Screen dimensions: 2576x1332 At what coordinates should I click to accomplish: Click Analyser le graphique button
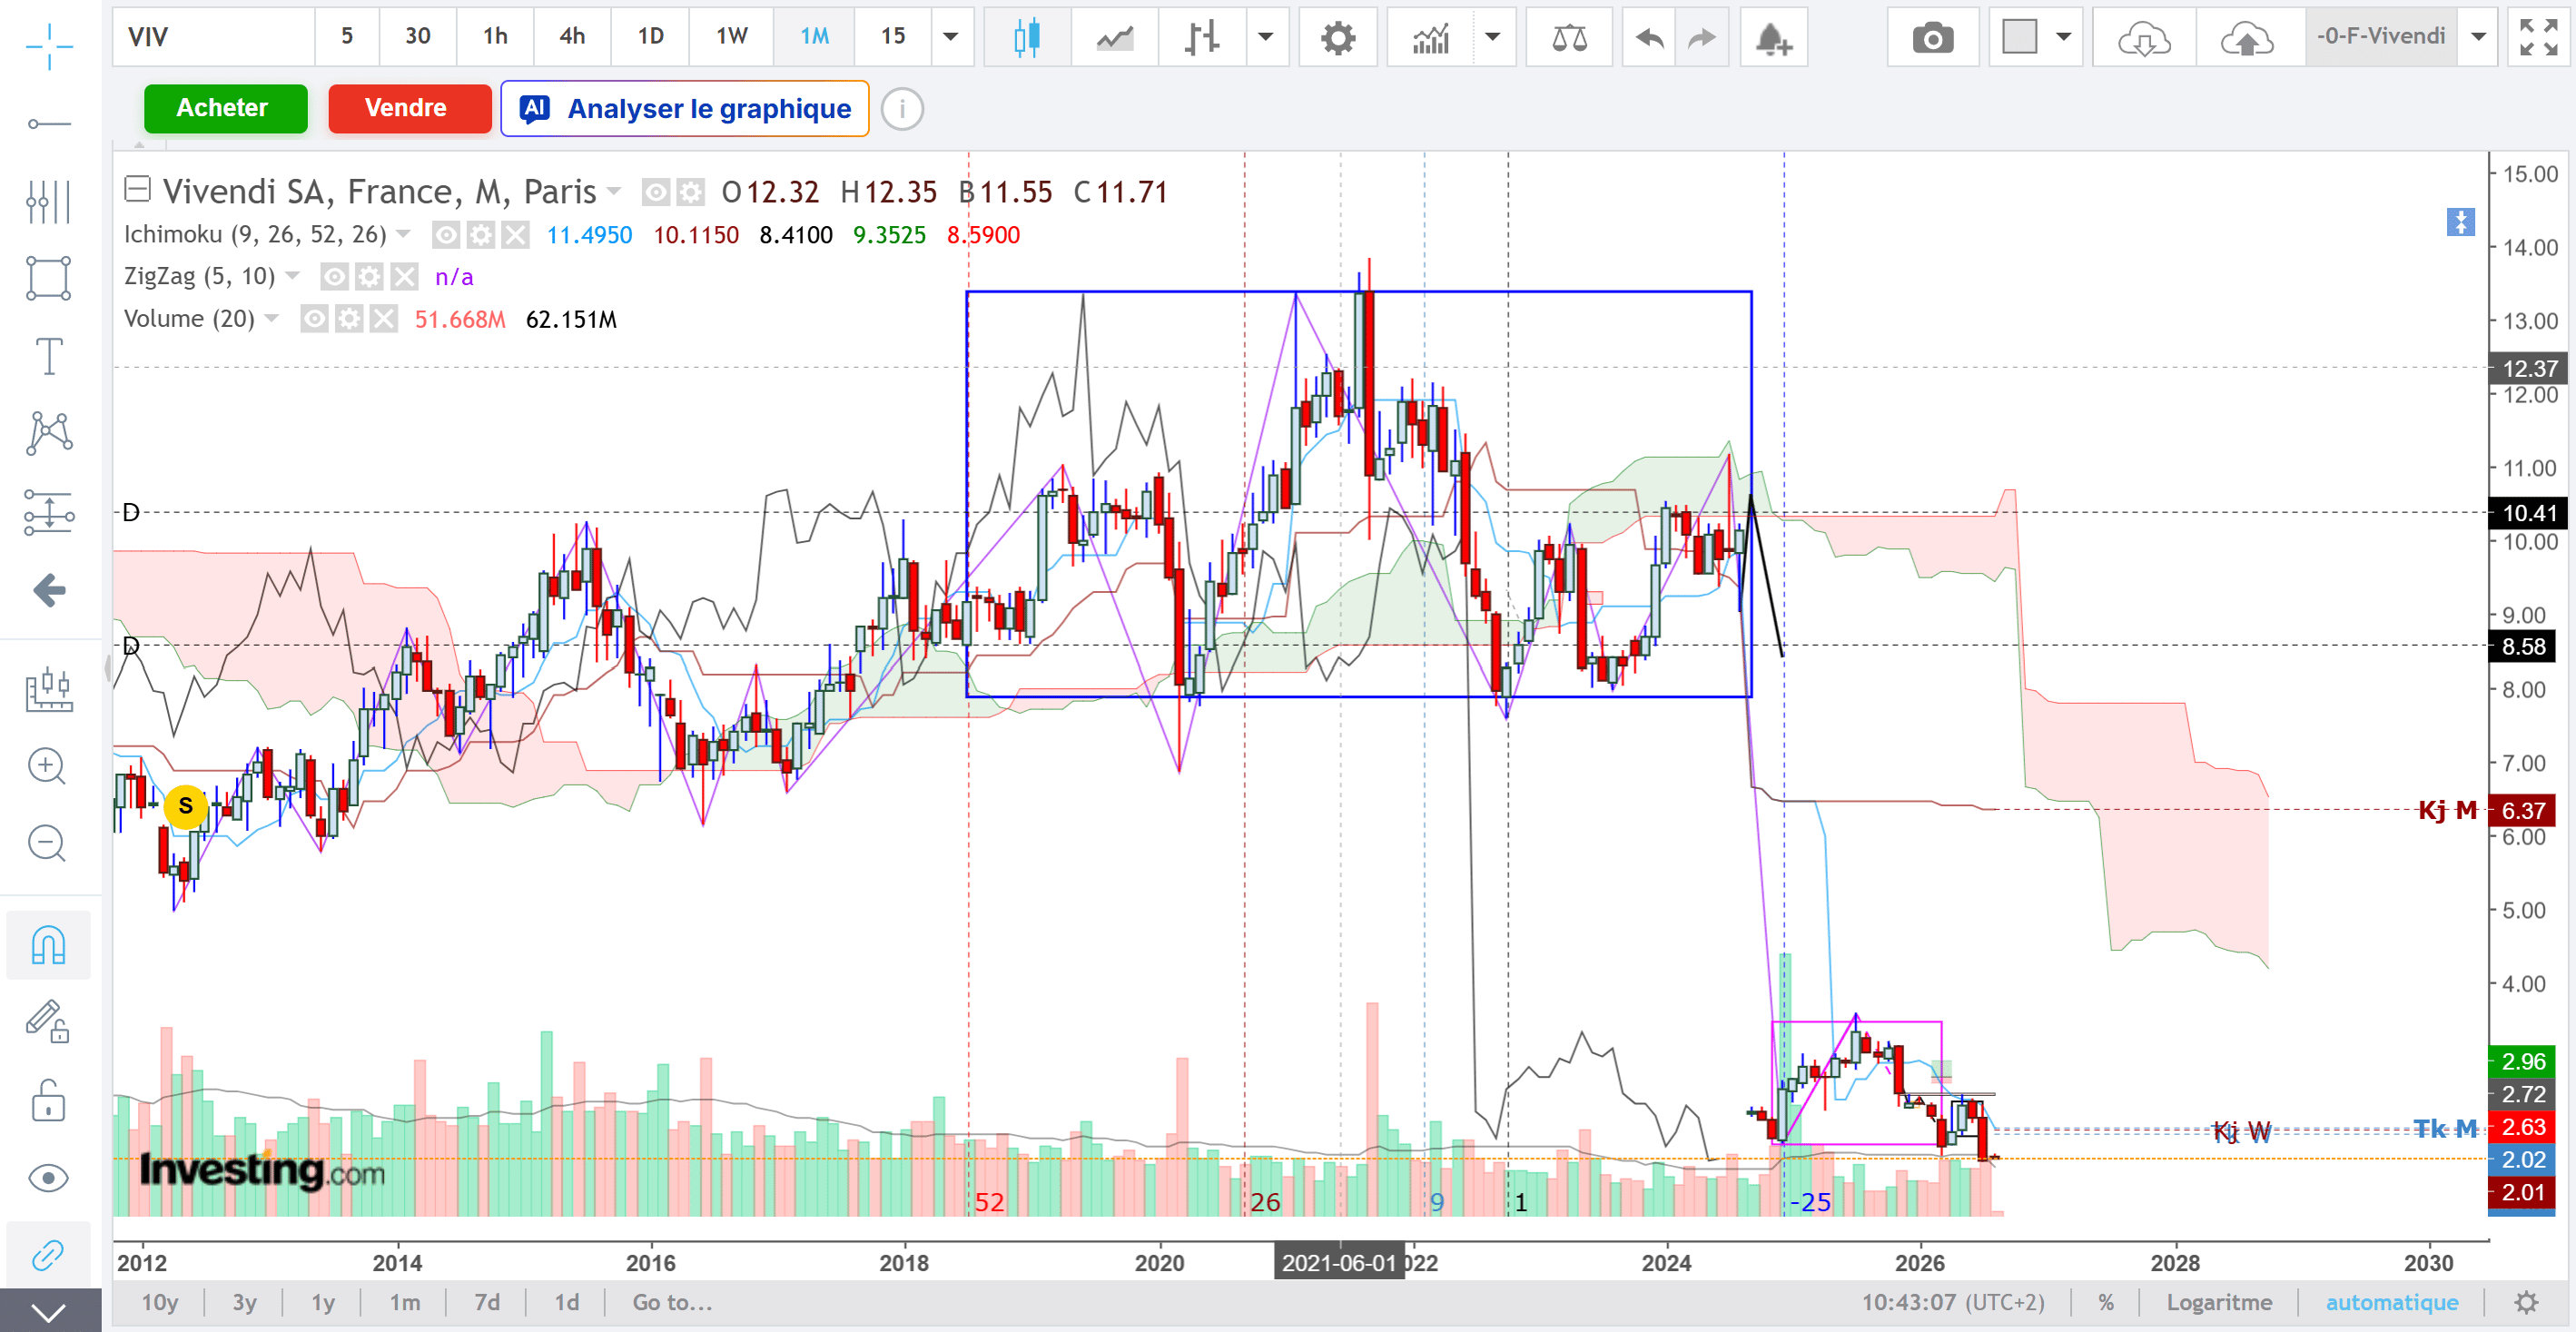coord(685,108)
